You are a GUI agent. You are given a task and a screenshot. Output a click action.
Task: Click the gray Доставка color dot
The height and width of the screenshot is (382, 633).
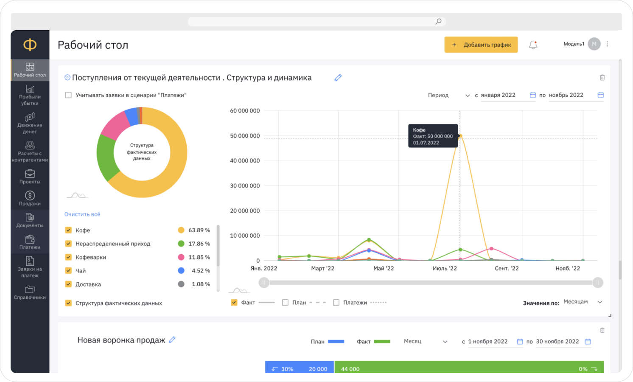coord(181,284)
